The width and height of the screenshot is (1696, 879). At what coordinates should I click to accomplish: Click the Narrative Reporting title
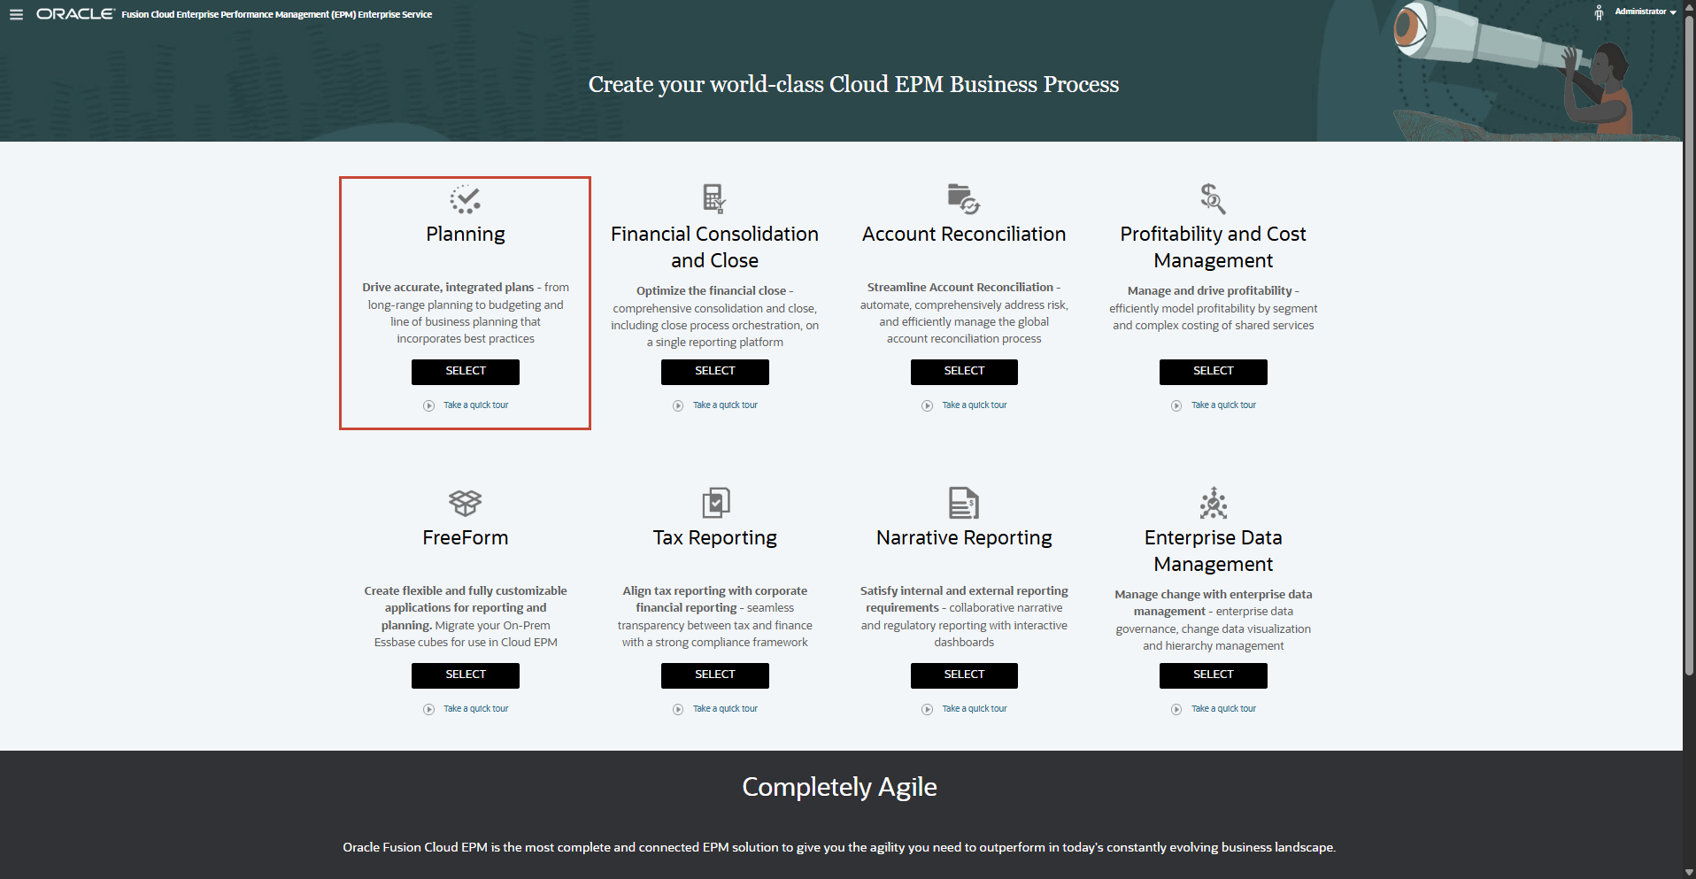tap(964, 538)
